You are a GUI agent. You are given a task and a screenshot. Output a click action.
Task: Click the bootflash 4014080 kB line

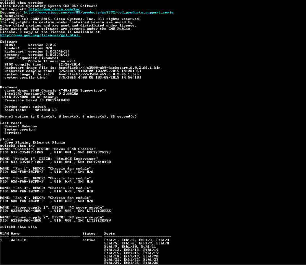[31, 110]
